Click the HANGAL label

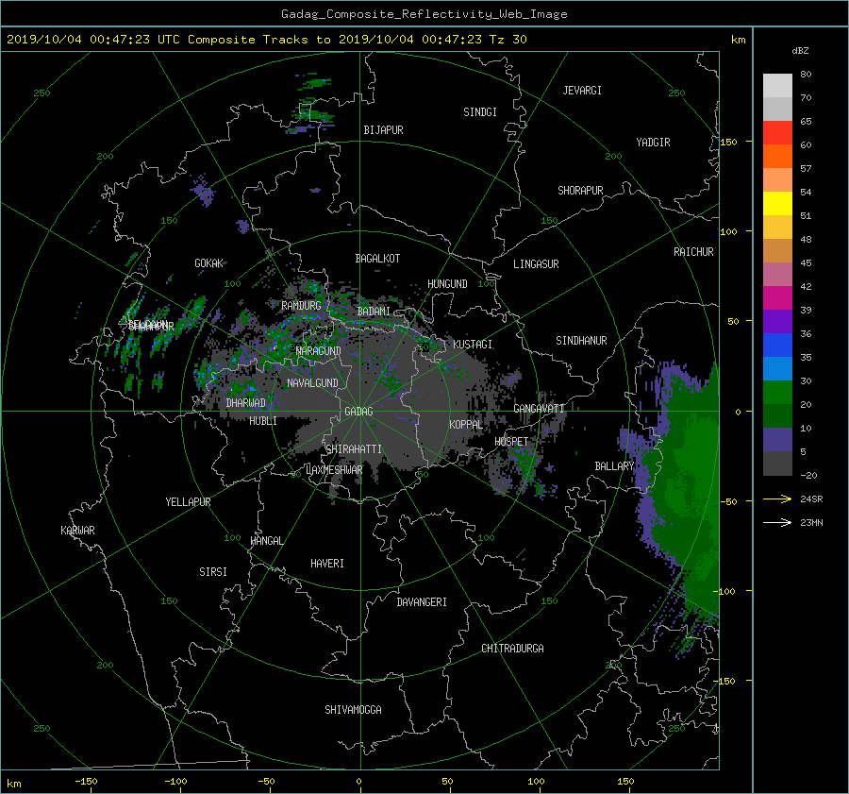pyautogui.click(x=267, y=541)
